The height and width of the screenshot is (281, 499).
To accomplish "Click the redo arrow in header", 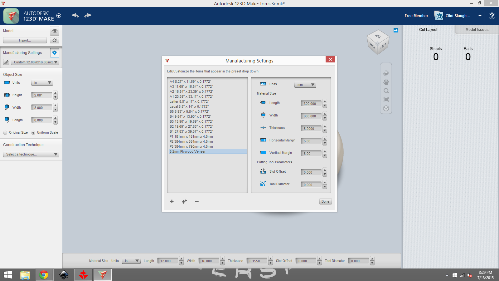I will (x=88, y=15).
